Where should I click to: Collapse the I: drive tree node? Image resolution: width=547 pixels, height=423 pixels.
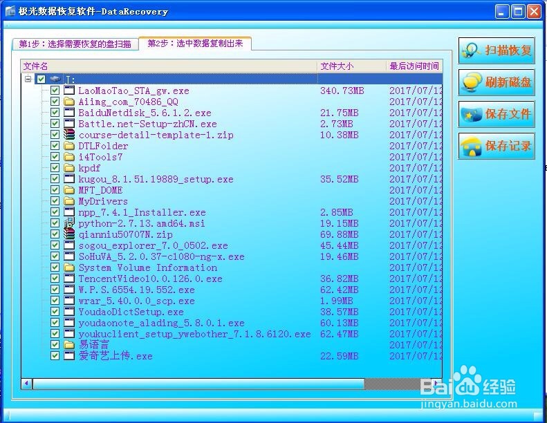(28, 79)
